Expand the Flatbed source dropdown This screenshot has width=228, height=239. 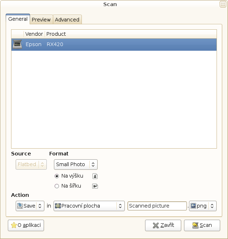(x=31, y=165)
